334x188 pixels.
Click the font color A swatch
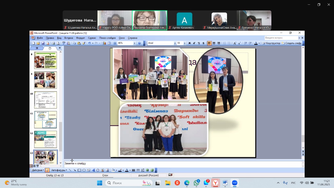256,43
